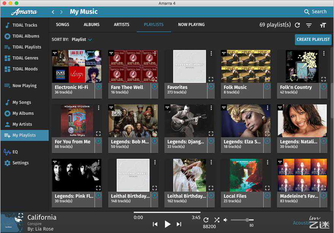Image resolution: width=334 pixels, height=233 pixels.
Task: Toggle repeat mode
Action: 206,220
